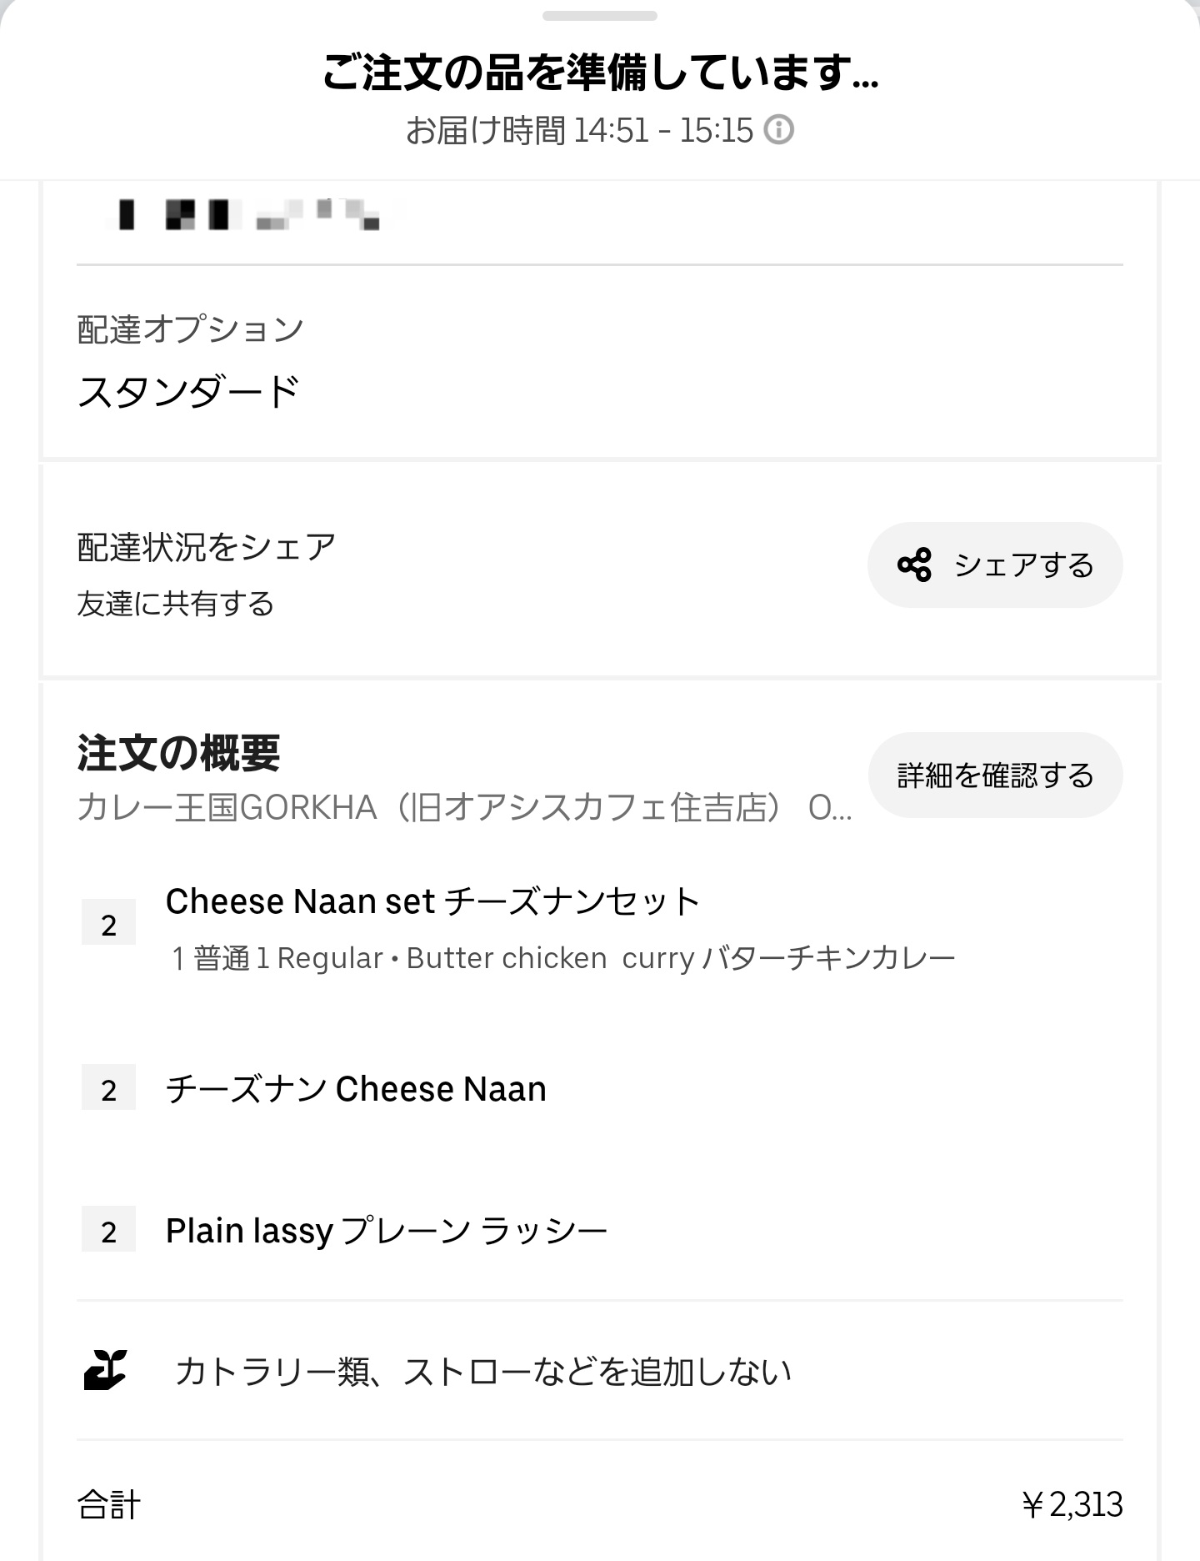1200x1561 pixels.
Task: Tap quantity badge beside チーズナン Cheese Naan
Action: pyautogui.click(x=108, y=1089)
